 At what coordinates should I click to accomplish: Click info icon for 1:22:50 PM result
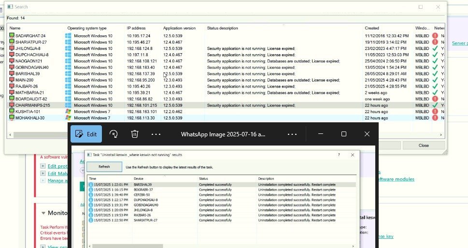click(91, 220)
